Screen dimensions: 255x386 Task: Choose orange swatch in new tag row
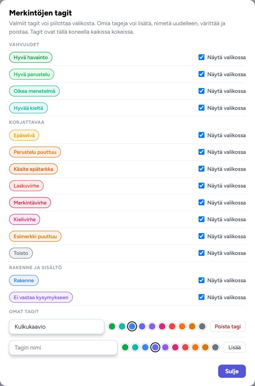(195, 347)
